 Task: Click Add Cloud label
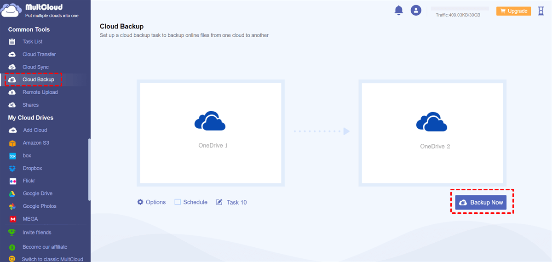click(x=35, y=130)
